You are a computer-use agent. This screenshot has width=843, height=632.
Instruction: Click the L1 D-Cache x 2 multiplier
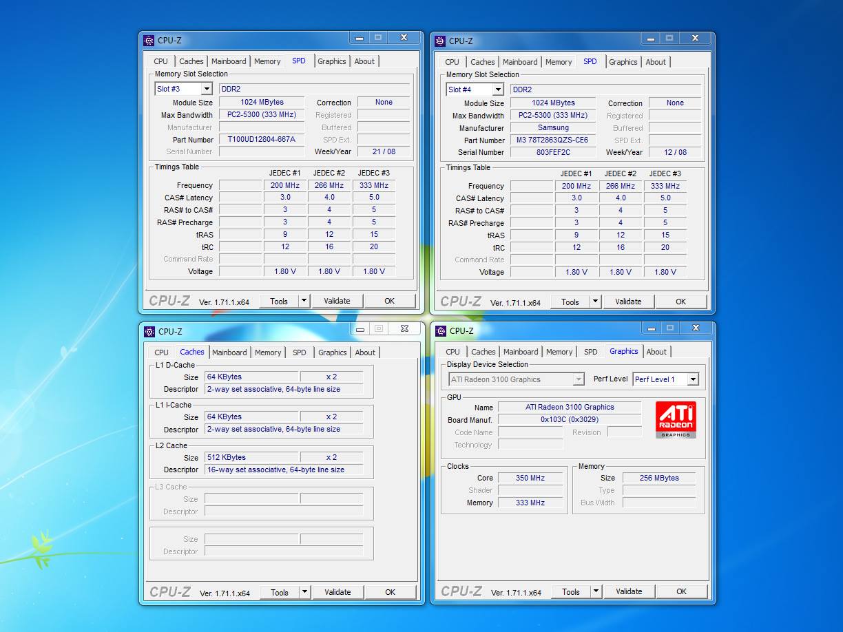(x=331, y=377)
